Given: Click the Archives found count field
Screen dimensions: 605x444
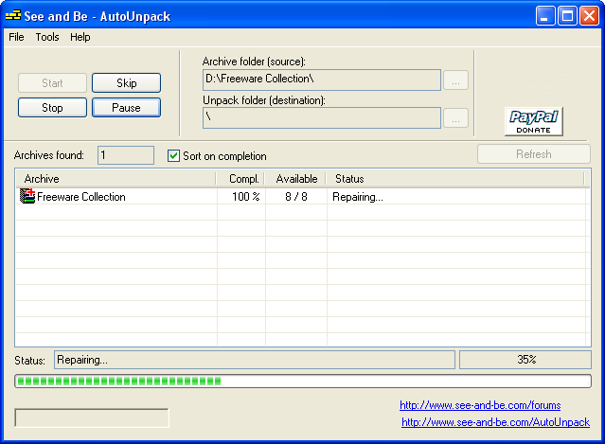Looking at the screenshot, I should click(x=126, y=155).
